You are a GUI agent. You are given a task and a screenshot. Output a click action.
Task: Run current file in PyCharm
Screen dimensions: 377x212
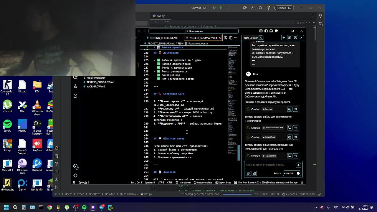(x=214, y=8)
